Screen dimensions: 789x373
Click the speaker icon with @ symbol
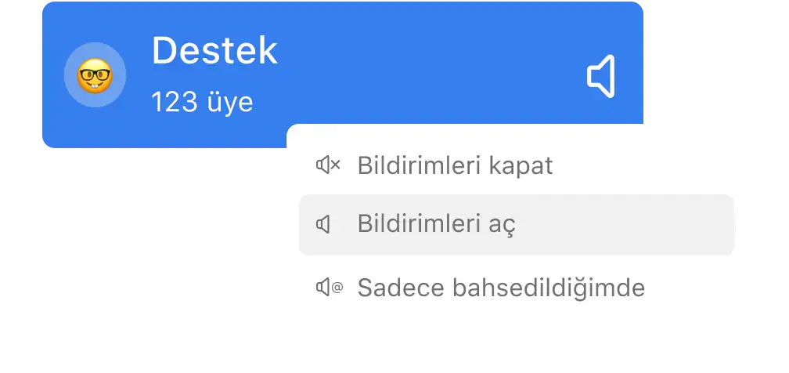[329, 288]
